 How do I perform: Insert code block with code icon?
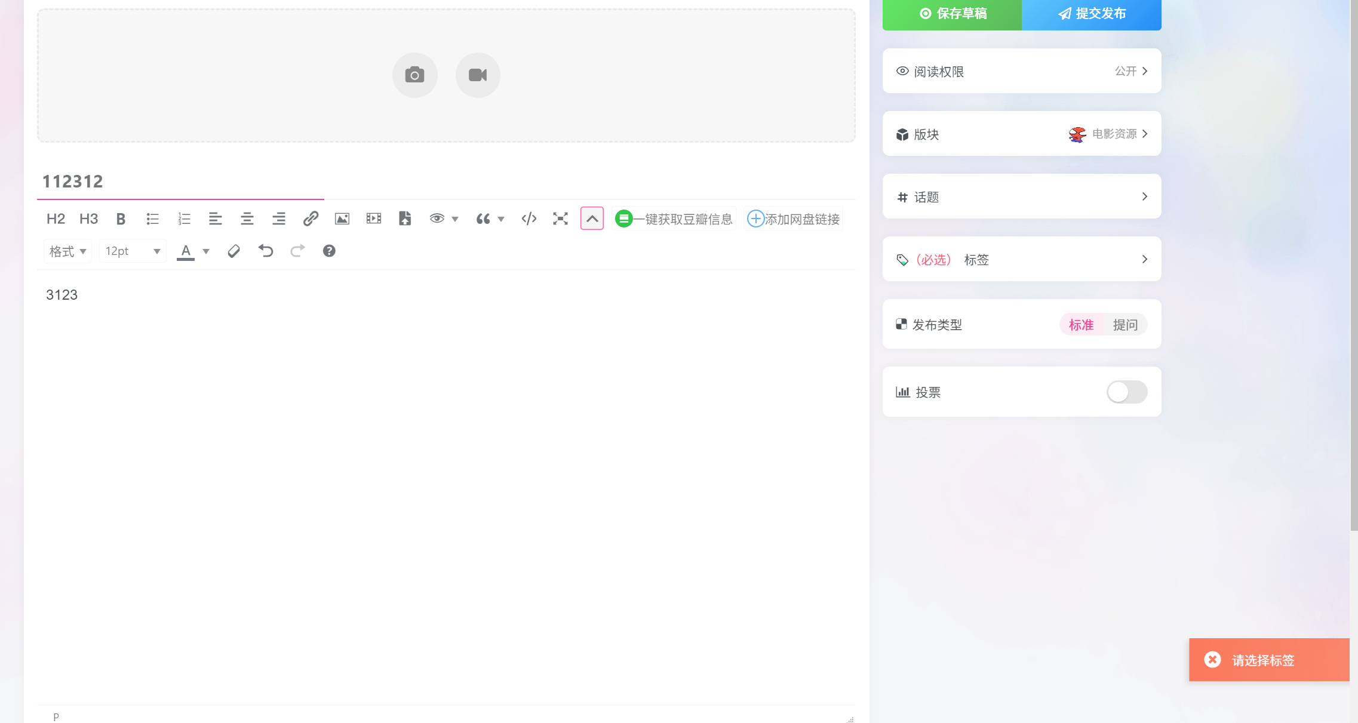click(x=529, y=219)
